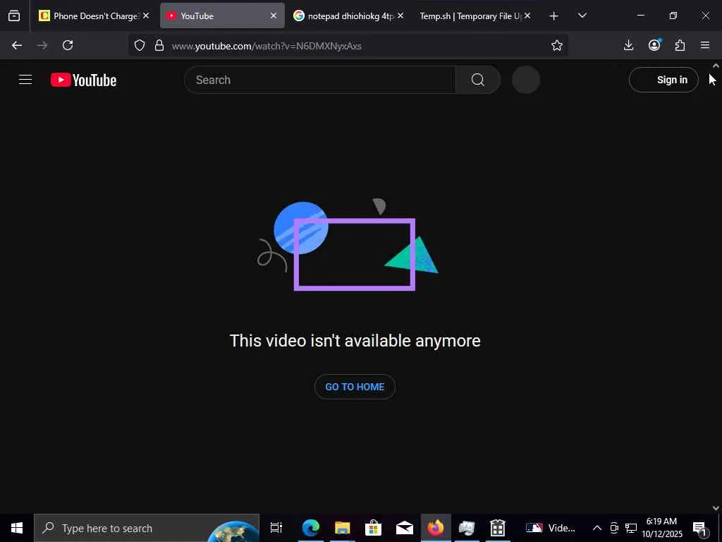Viewport: 722px width, 542px height.
Task: Click the Meet Now tray icon
Action: point(614,528)
